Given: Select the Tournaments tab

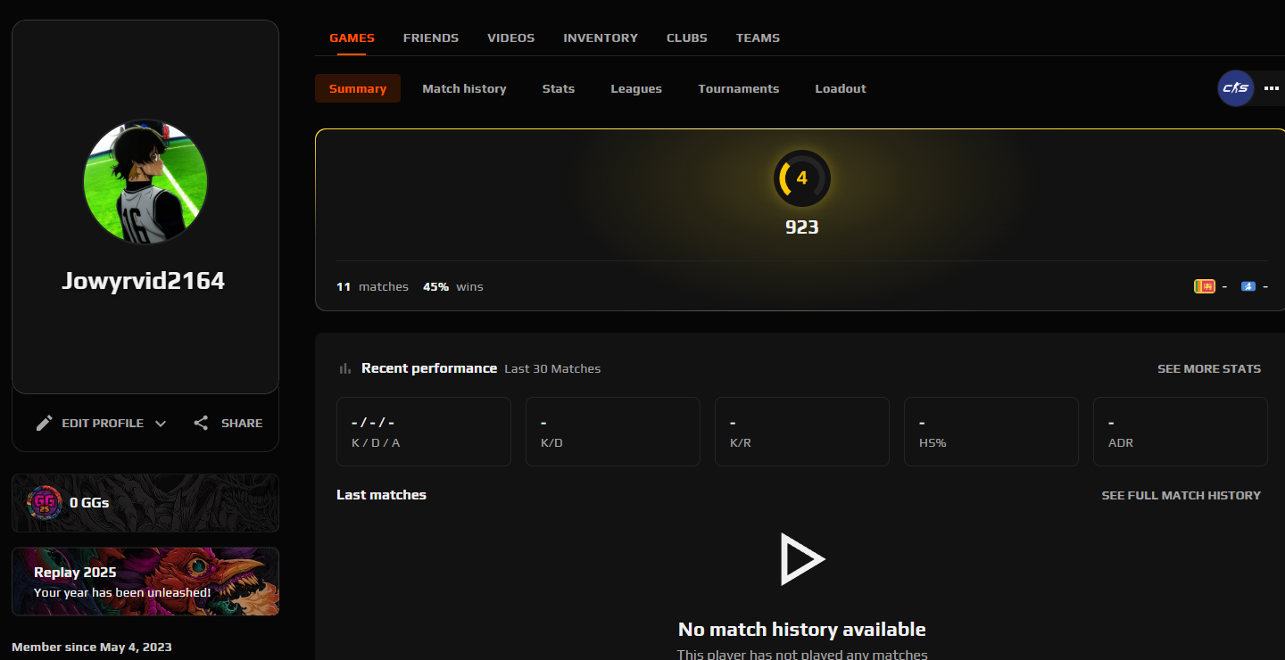Looking at the screenshot, I should coord(738,88).
